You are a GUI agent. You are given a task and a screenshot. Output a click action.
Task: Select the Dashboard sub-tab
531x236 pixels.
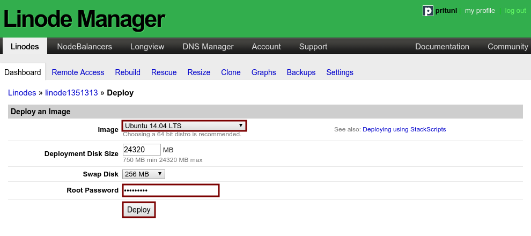click(x=23, y=72)
